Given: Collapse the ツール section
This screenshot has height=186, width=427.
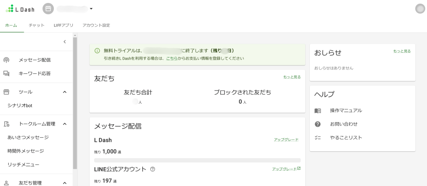Looking at the screenshot, I should 65,92.
